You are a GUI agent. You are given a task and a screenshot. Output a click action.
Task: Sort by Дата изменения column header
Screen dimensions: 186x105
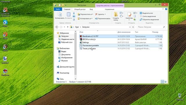tap(124, 32)
